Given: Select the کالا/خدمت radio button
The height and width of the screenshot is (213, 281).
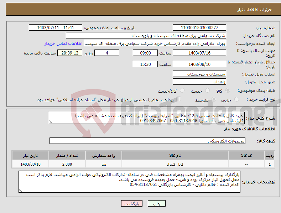Looking at the screenshot, I should coord(182,90).
